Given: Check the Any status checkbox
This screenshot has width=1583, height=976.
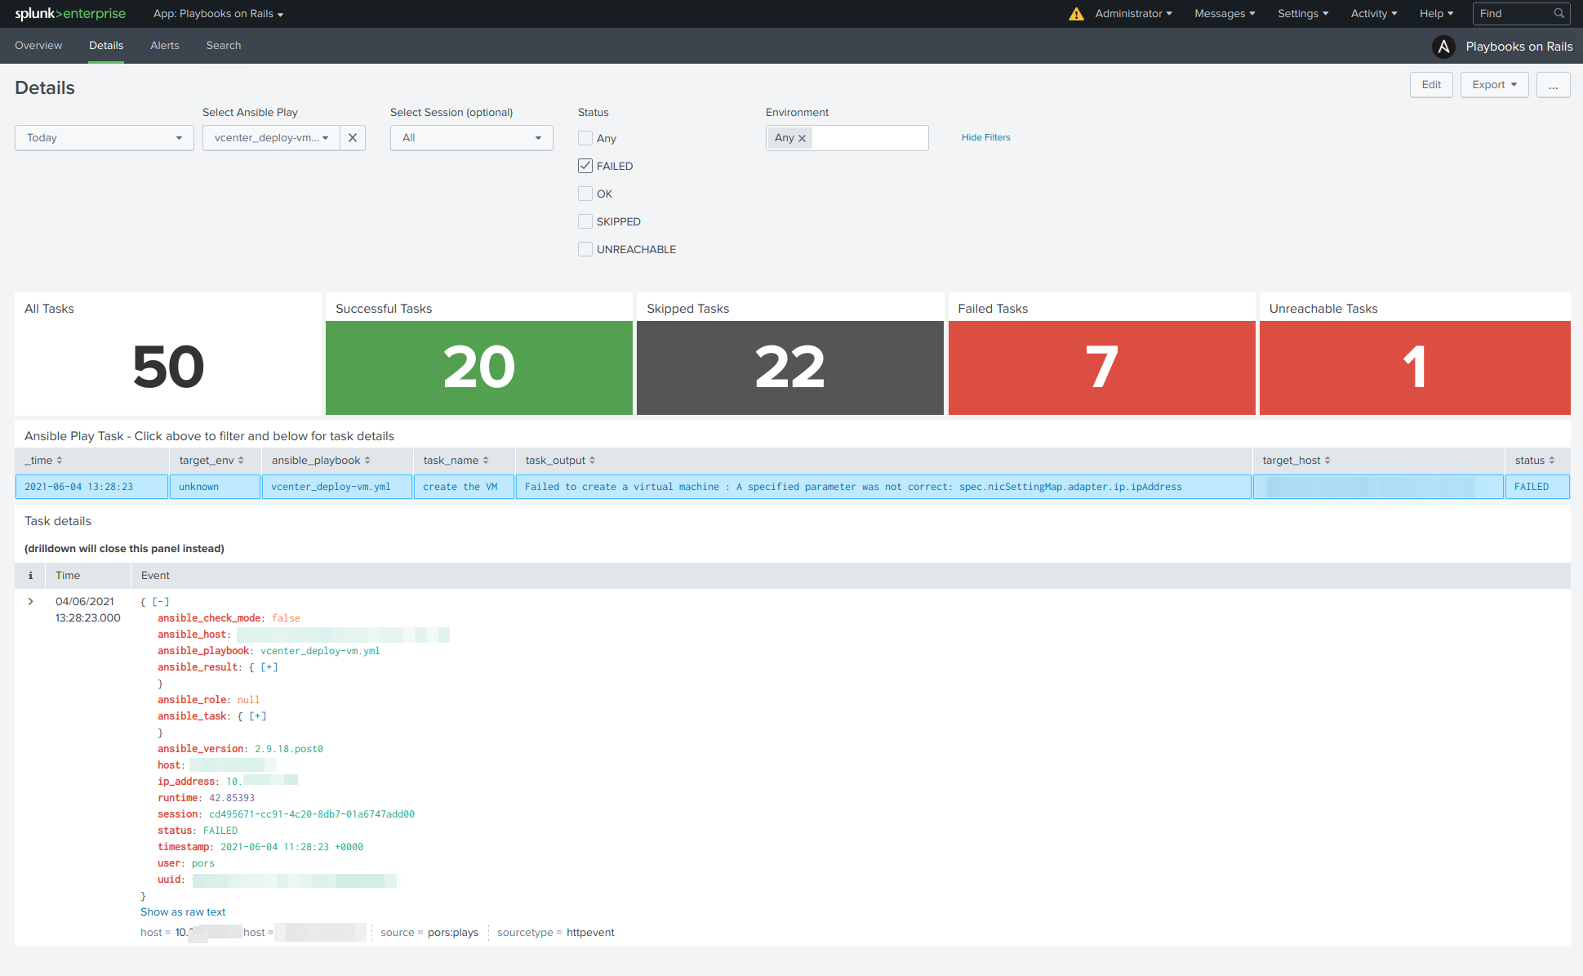Looking at the screenshot, I should click(585, 138).
